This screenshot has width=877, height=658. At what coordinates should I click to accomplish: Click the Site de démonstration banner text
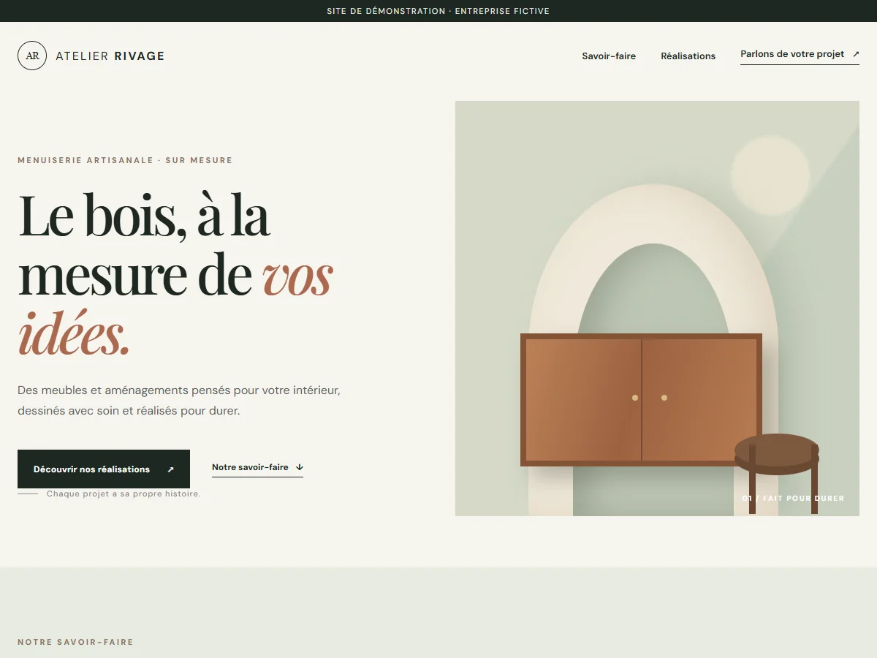pyautogui.click(x=438, y=11)
